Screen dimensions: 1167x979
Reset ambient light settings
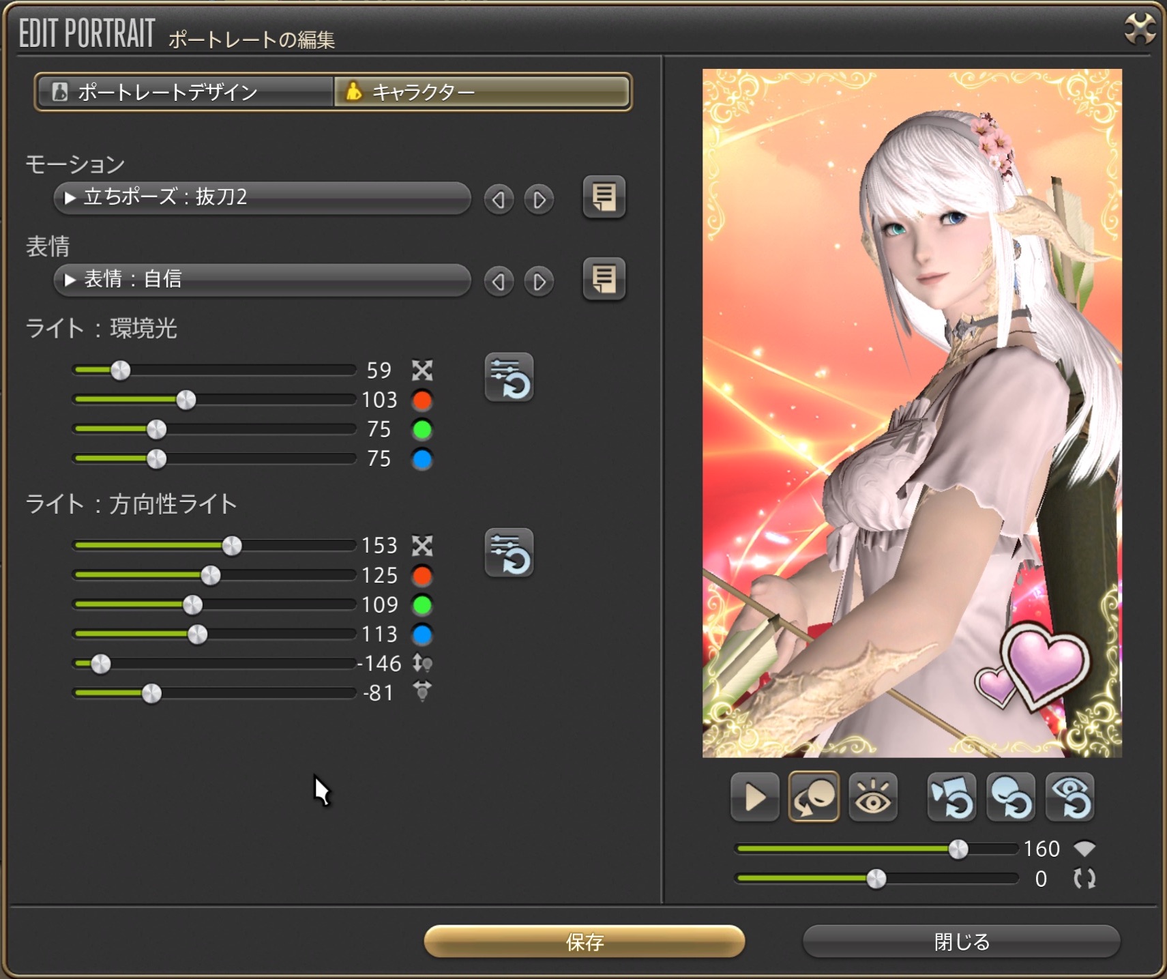509,377
